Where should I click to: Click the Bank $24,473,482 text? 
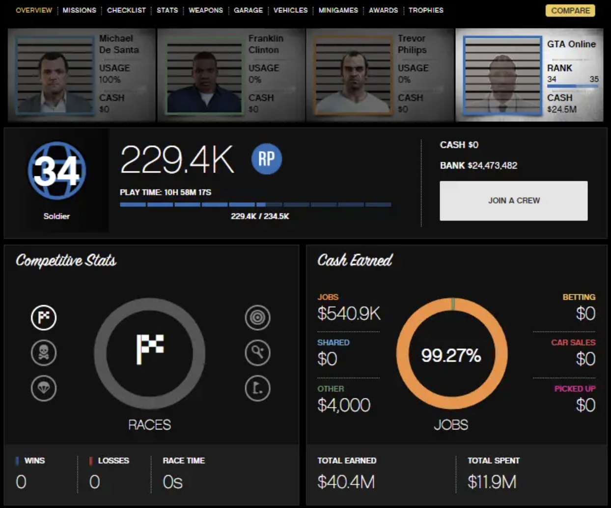pos(478,166)
